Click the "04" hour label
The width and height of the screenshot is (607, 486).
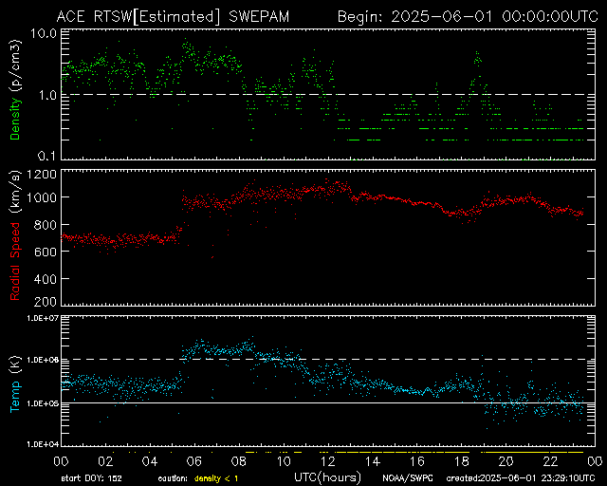[x=150, y=461]
